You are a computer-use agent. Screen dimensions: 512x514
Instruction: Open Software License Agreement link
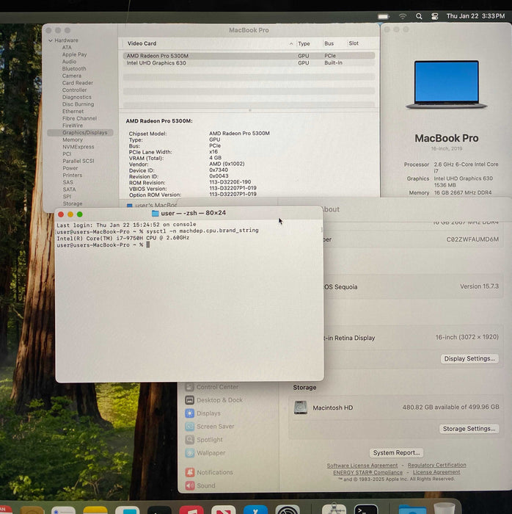click(362, 466)
